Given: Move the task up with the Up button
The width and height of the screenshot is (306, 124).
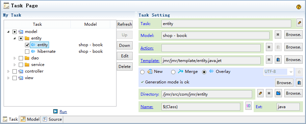Looking at the screenshot, I should pyautogui.click(x=124, y=35).
